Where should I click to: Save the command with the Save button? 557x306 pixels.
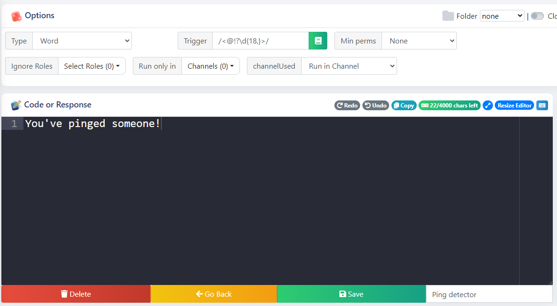351,294
